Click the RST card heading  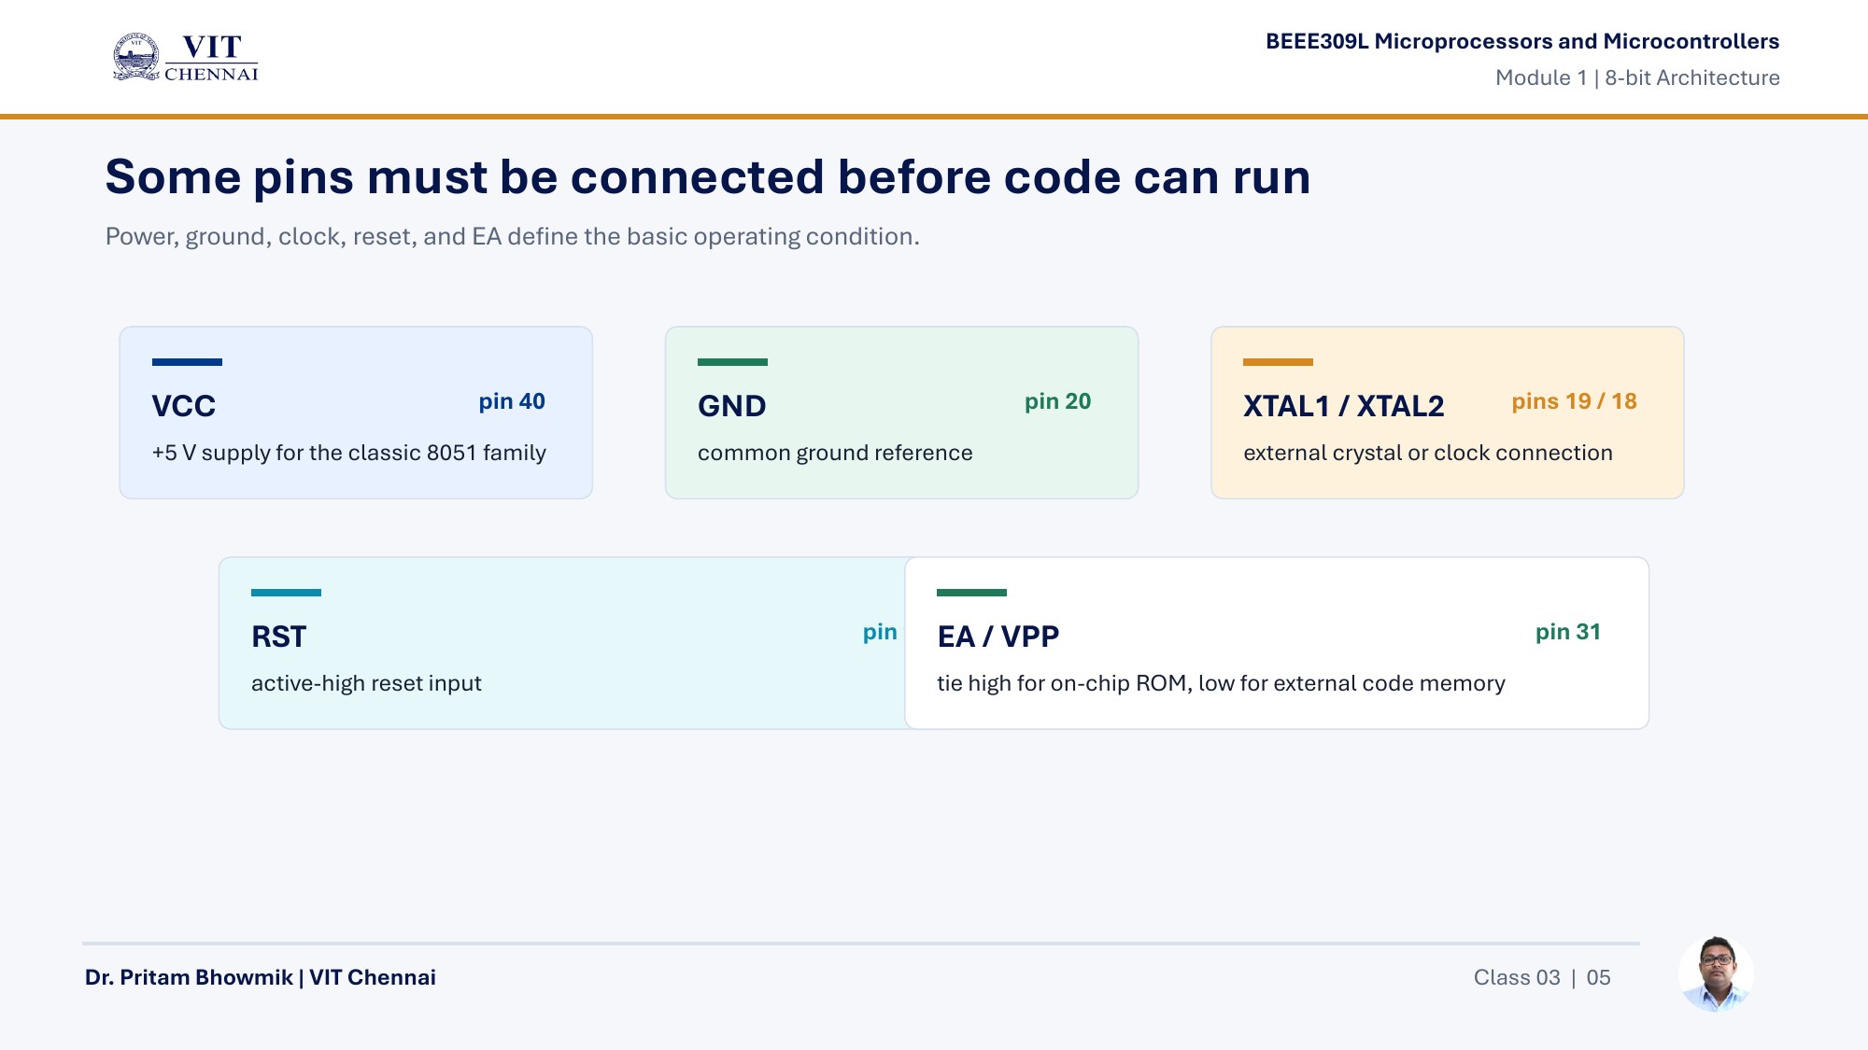pyautogui.click(x=279, y=637)
